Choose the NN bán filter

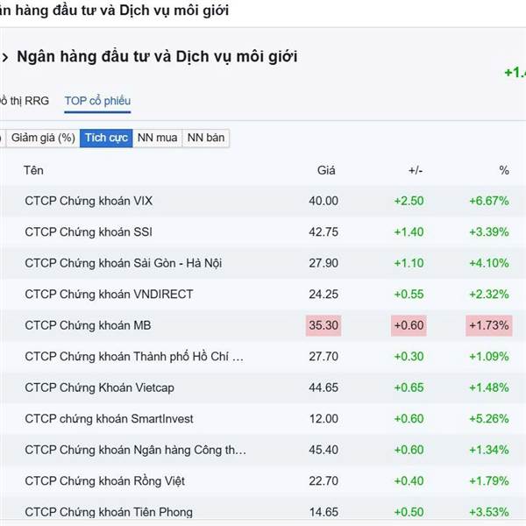pyautogui.click(x=206, y=138)
